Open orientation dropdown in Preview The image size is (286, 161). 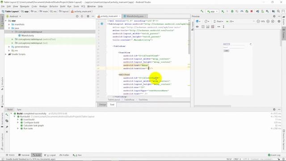[x=207, y=21]
